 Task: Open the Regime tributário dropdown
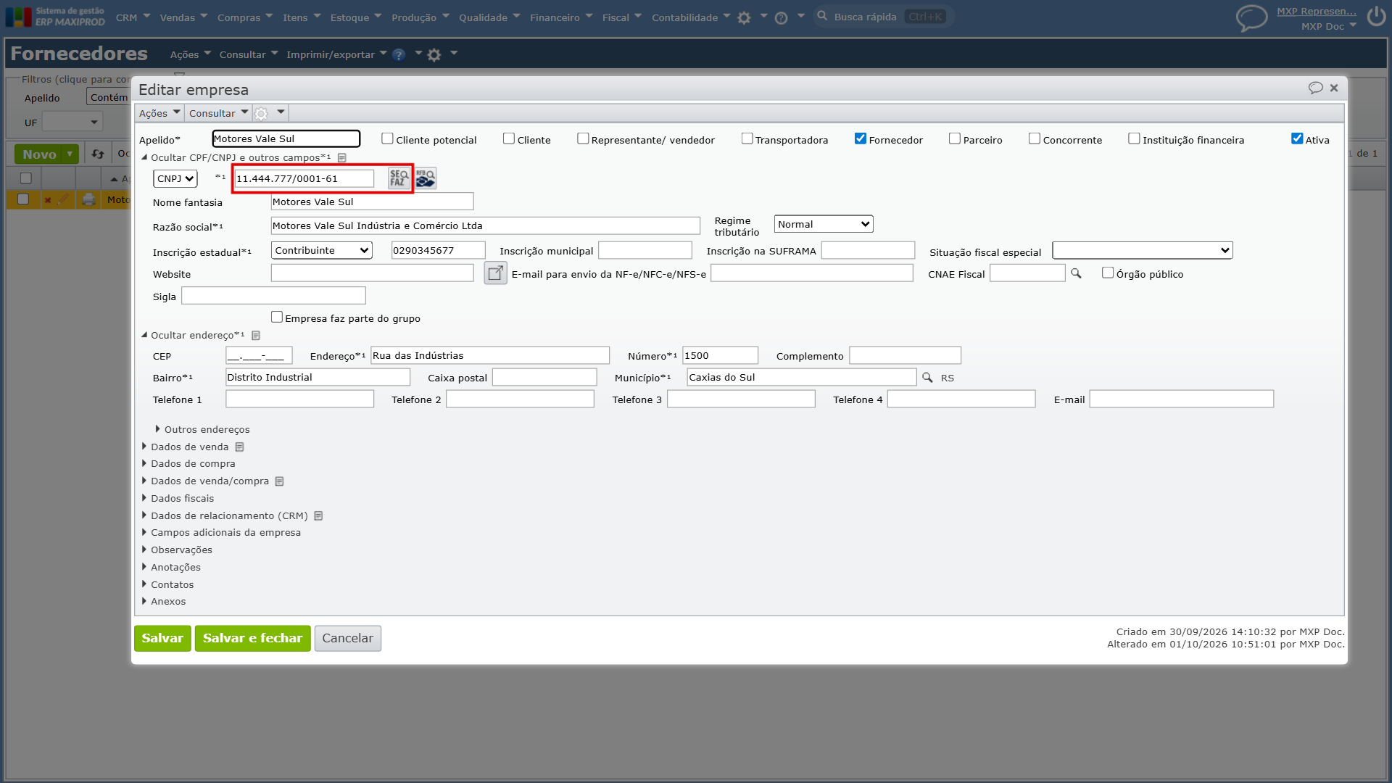[824, 224]
